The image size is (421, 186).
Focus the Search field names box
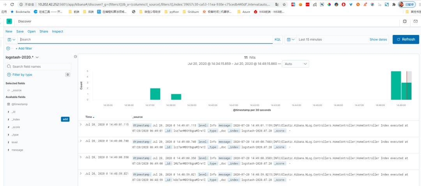(x=38, y=66)
